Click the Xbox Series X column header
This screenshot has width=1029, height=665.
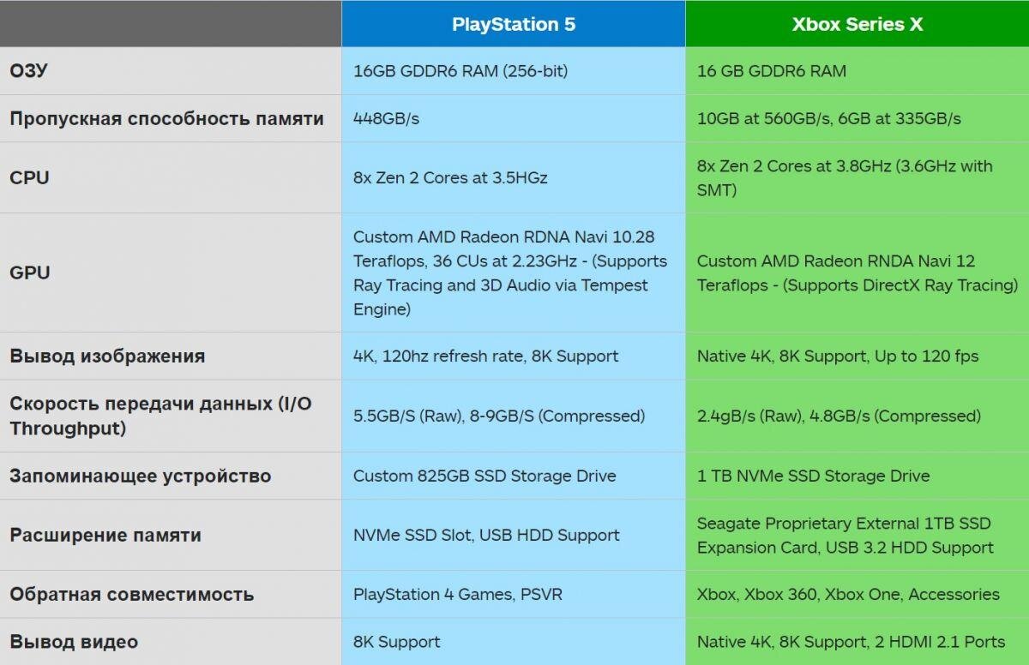pos(857,24)
